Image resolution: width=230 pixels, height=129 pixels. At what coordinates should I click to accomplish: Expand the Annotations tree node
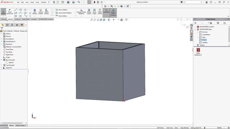click(x=1, y=39)
